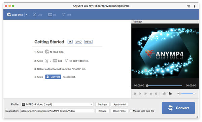Open the Edit effects tool
This screenshot has height=122, width=202.
coord(66,15)
